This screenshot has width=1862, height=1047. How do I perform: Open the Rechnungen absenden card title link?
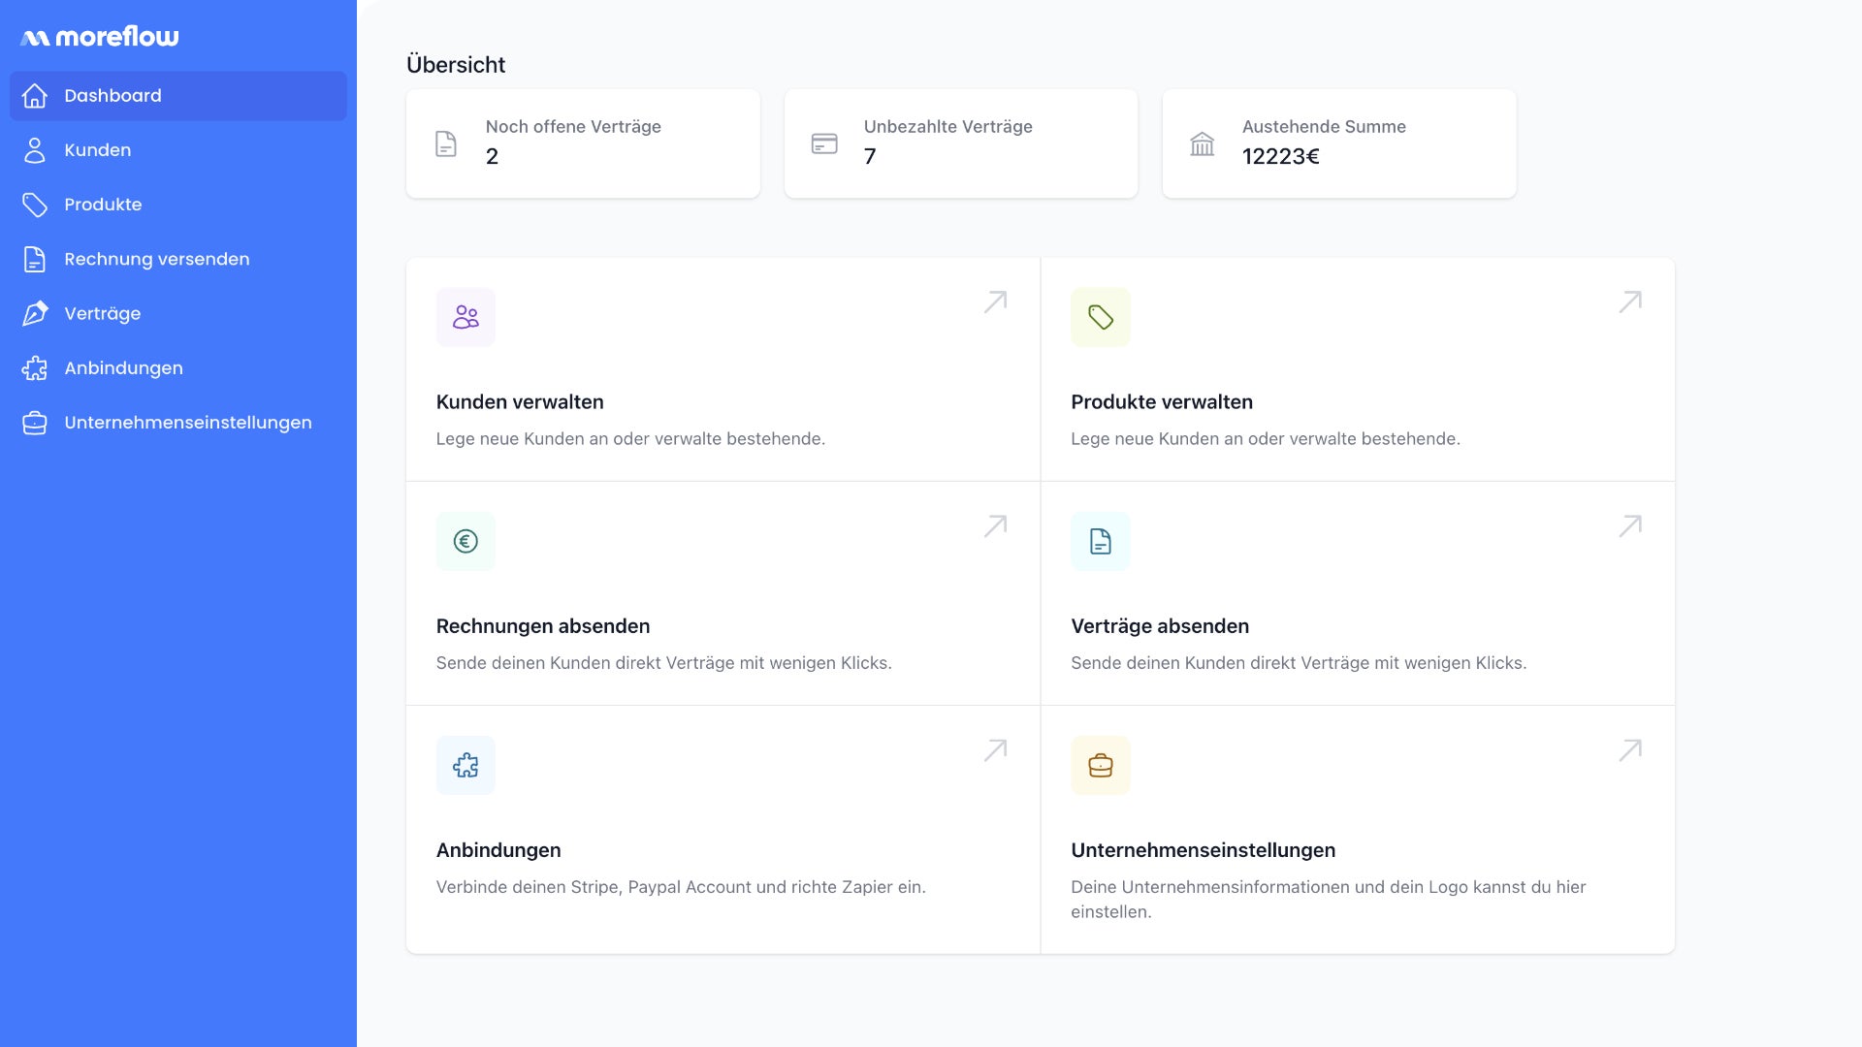(x=542, y=626)
